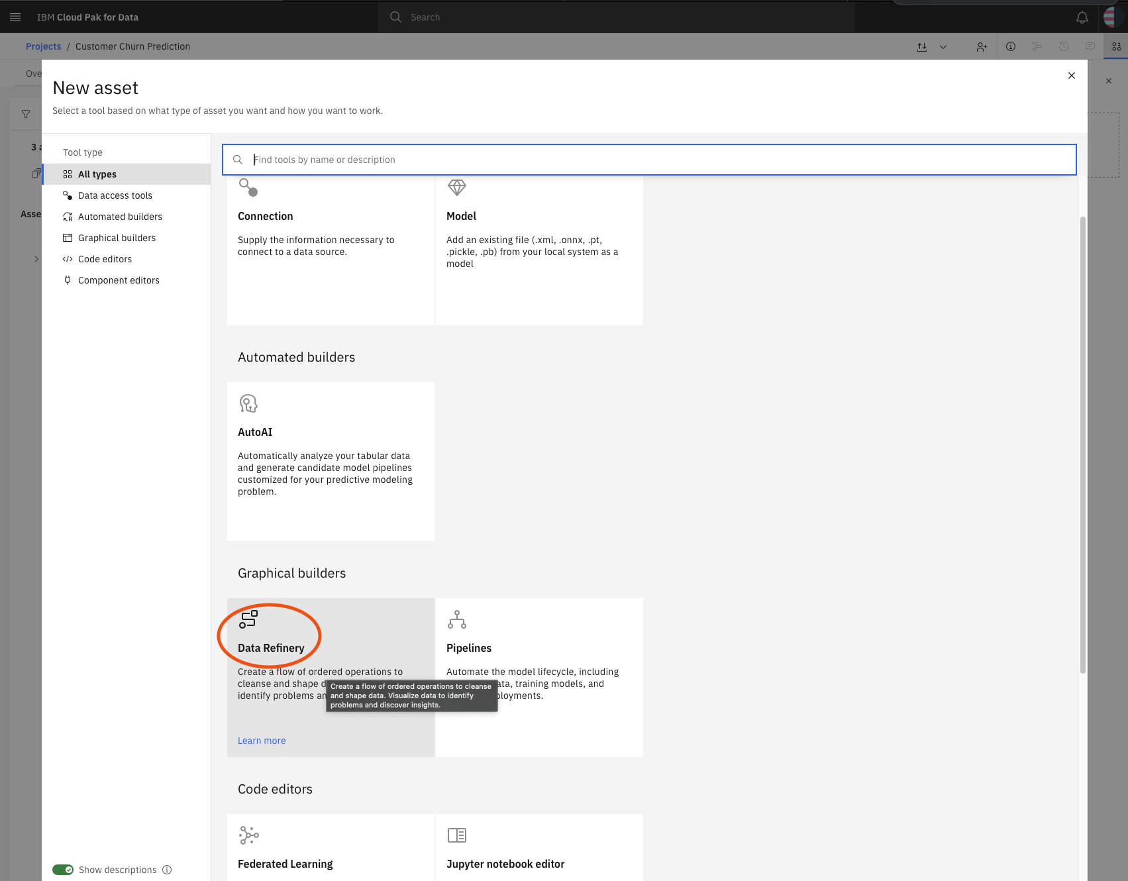Click Learn more link for Data Refinery

(x=262, y=741)
